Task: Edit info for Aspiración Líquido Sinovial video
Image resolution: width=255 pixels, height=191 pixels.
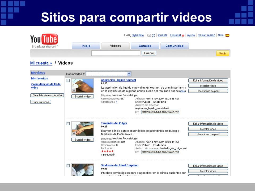Action: 208,80
